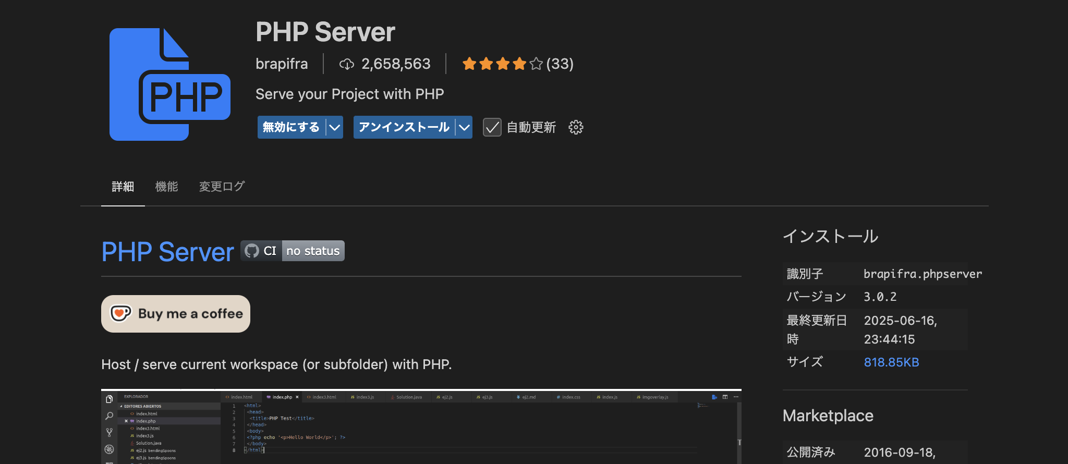
Task: Toggle the 自動更新 checkbox
Action: coord(492,127)
